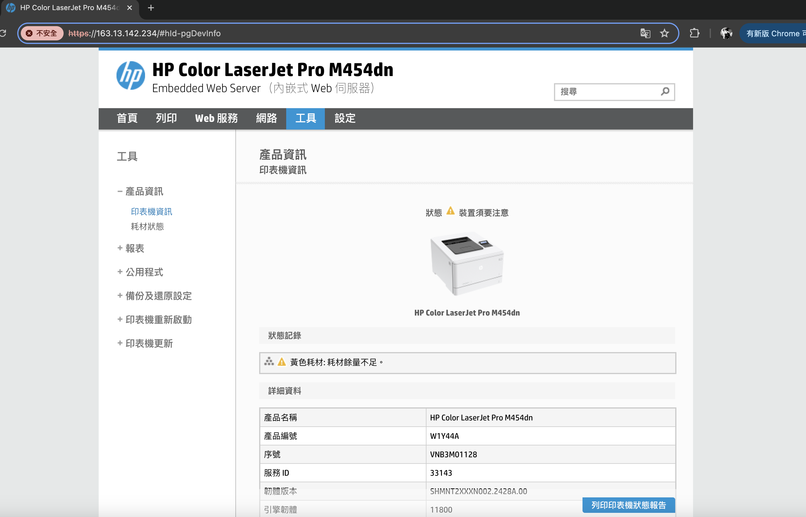This screenshot has height=517, width=806.
Task: Click the 產品編號 table label
Action: 280,436
